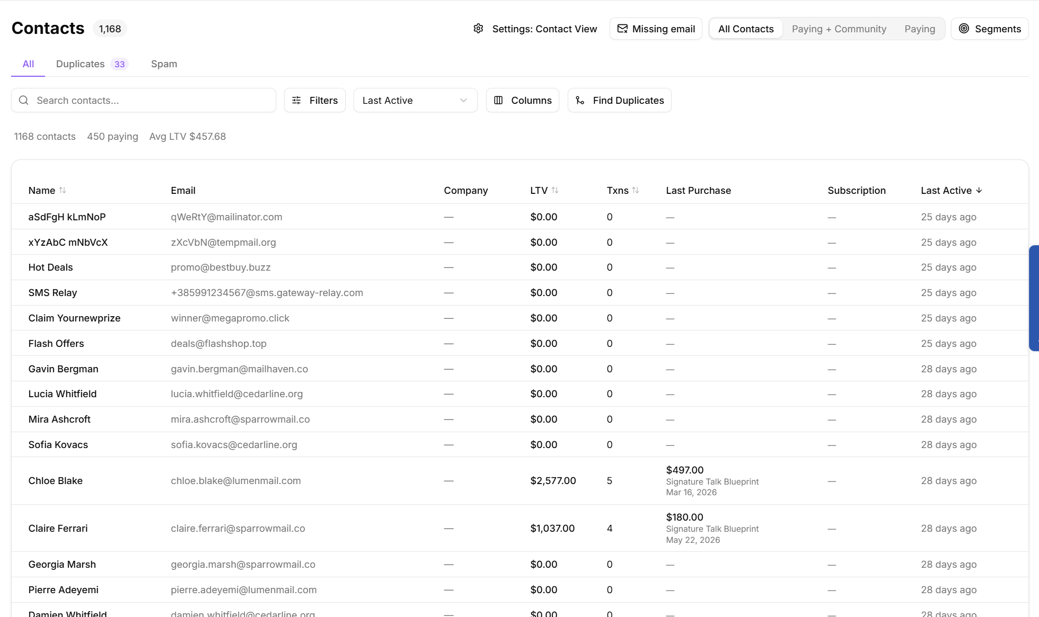Click the columns layout icon
The height and width of the screenshot is (617, 1039).
point(498,100)
